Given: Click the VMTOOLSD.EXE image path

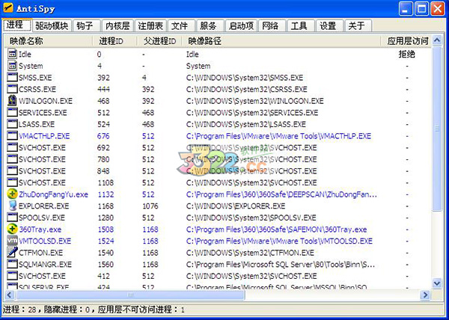Looking at the screenshot, I should point(279,241).
